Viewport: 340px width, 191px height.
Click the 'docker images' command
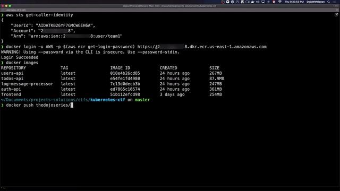(22, 63)
